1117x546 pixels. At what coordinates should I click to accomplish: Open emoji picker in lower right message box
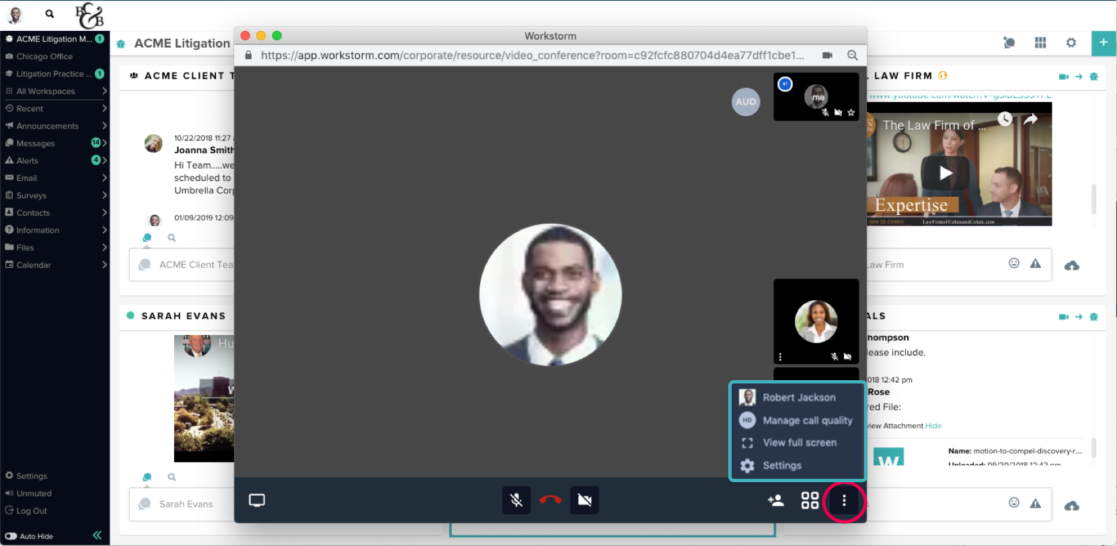(x=1014, y=502)
